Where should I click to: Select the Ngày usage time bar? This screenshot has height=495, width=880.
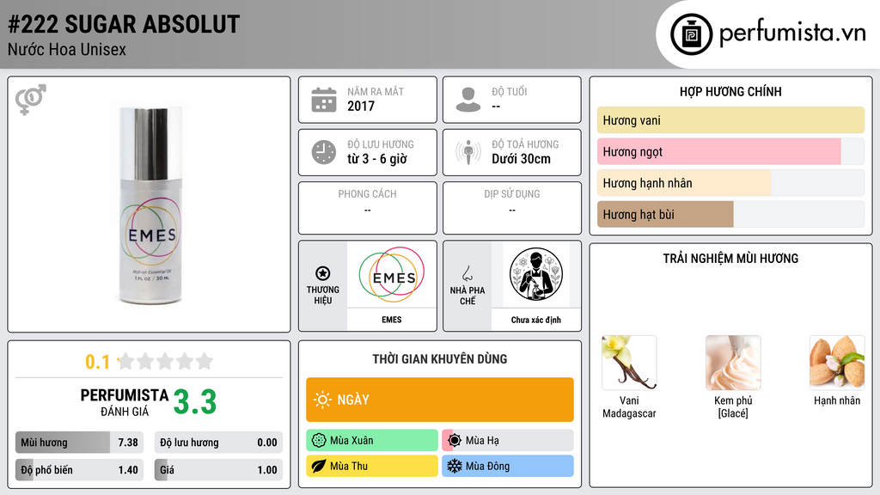point(440,400)
